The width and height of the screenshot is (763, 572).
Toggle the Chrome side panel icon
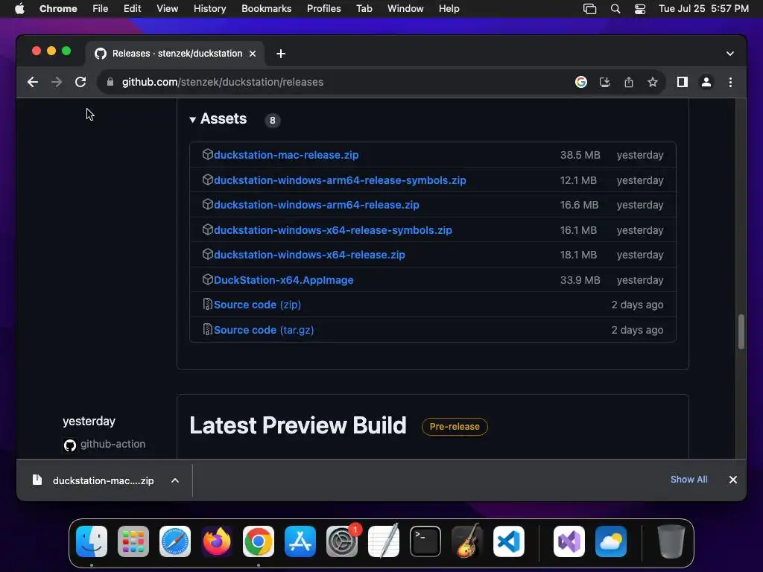tap(683, 82)
